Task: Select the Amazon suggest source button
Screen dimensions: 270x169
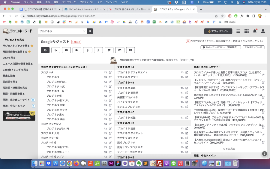Action: coord(88,50)
